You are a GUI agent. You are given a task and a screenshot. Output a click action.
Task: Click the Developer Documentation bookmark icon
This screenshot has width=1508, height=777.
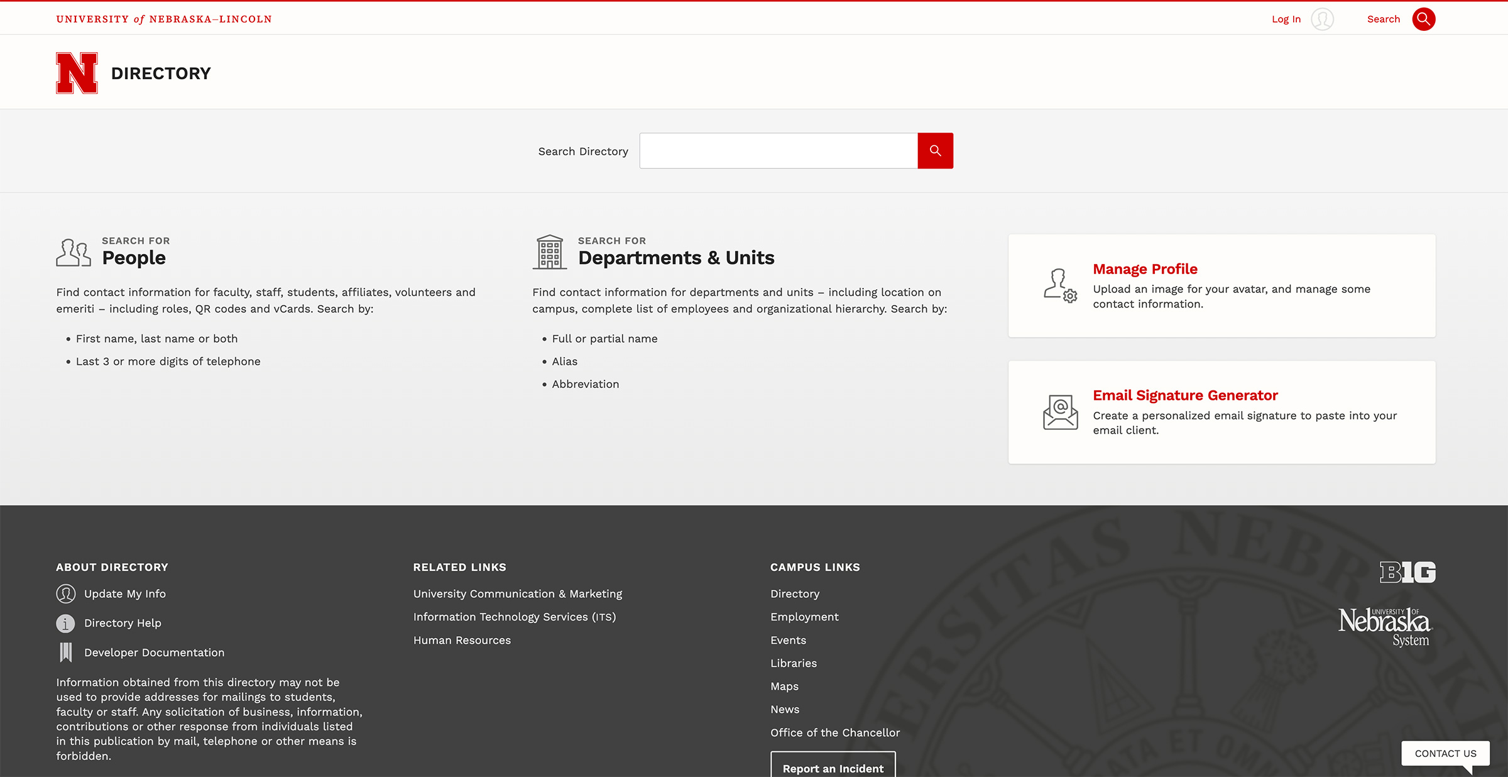point(65,653)
